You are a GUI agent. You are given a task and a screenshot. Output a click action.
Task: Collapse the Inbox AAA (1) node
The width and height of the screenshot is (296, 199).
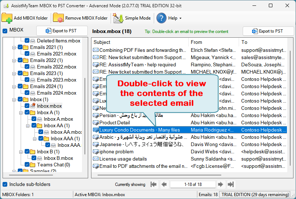[x=34, y=139]
